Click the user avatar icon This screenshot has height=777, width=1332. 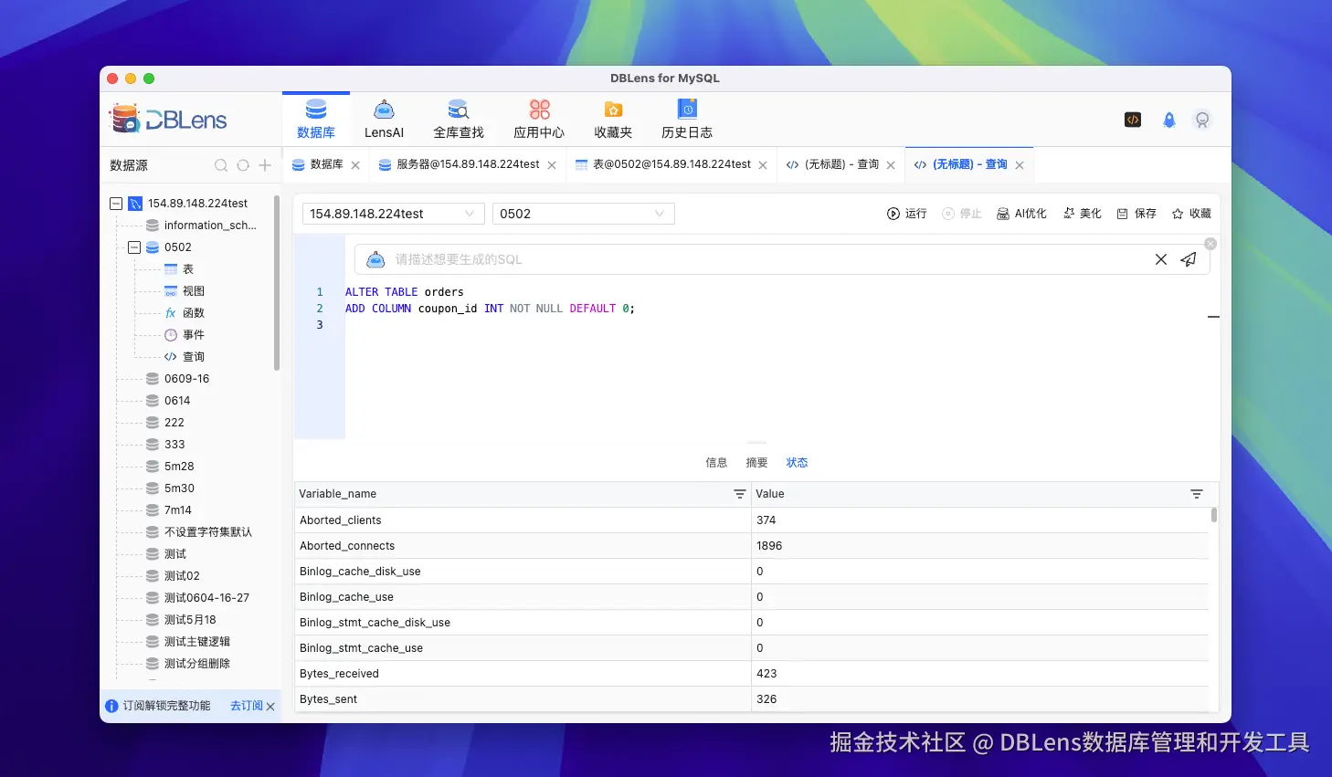tap(1202, 120)
